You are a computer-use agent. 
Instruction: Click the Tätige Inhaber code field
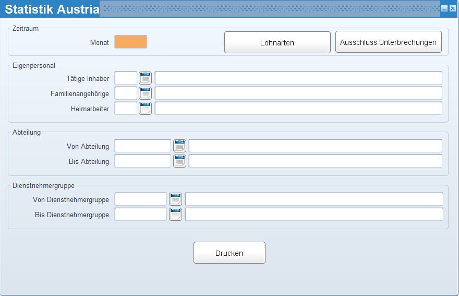click(x=126, y=78)
